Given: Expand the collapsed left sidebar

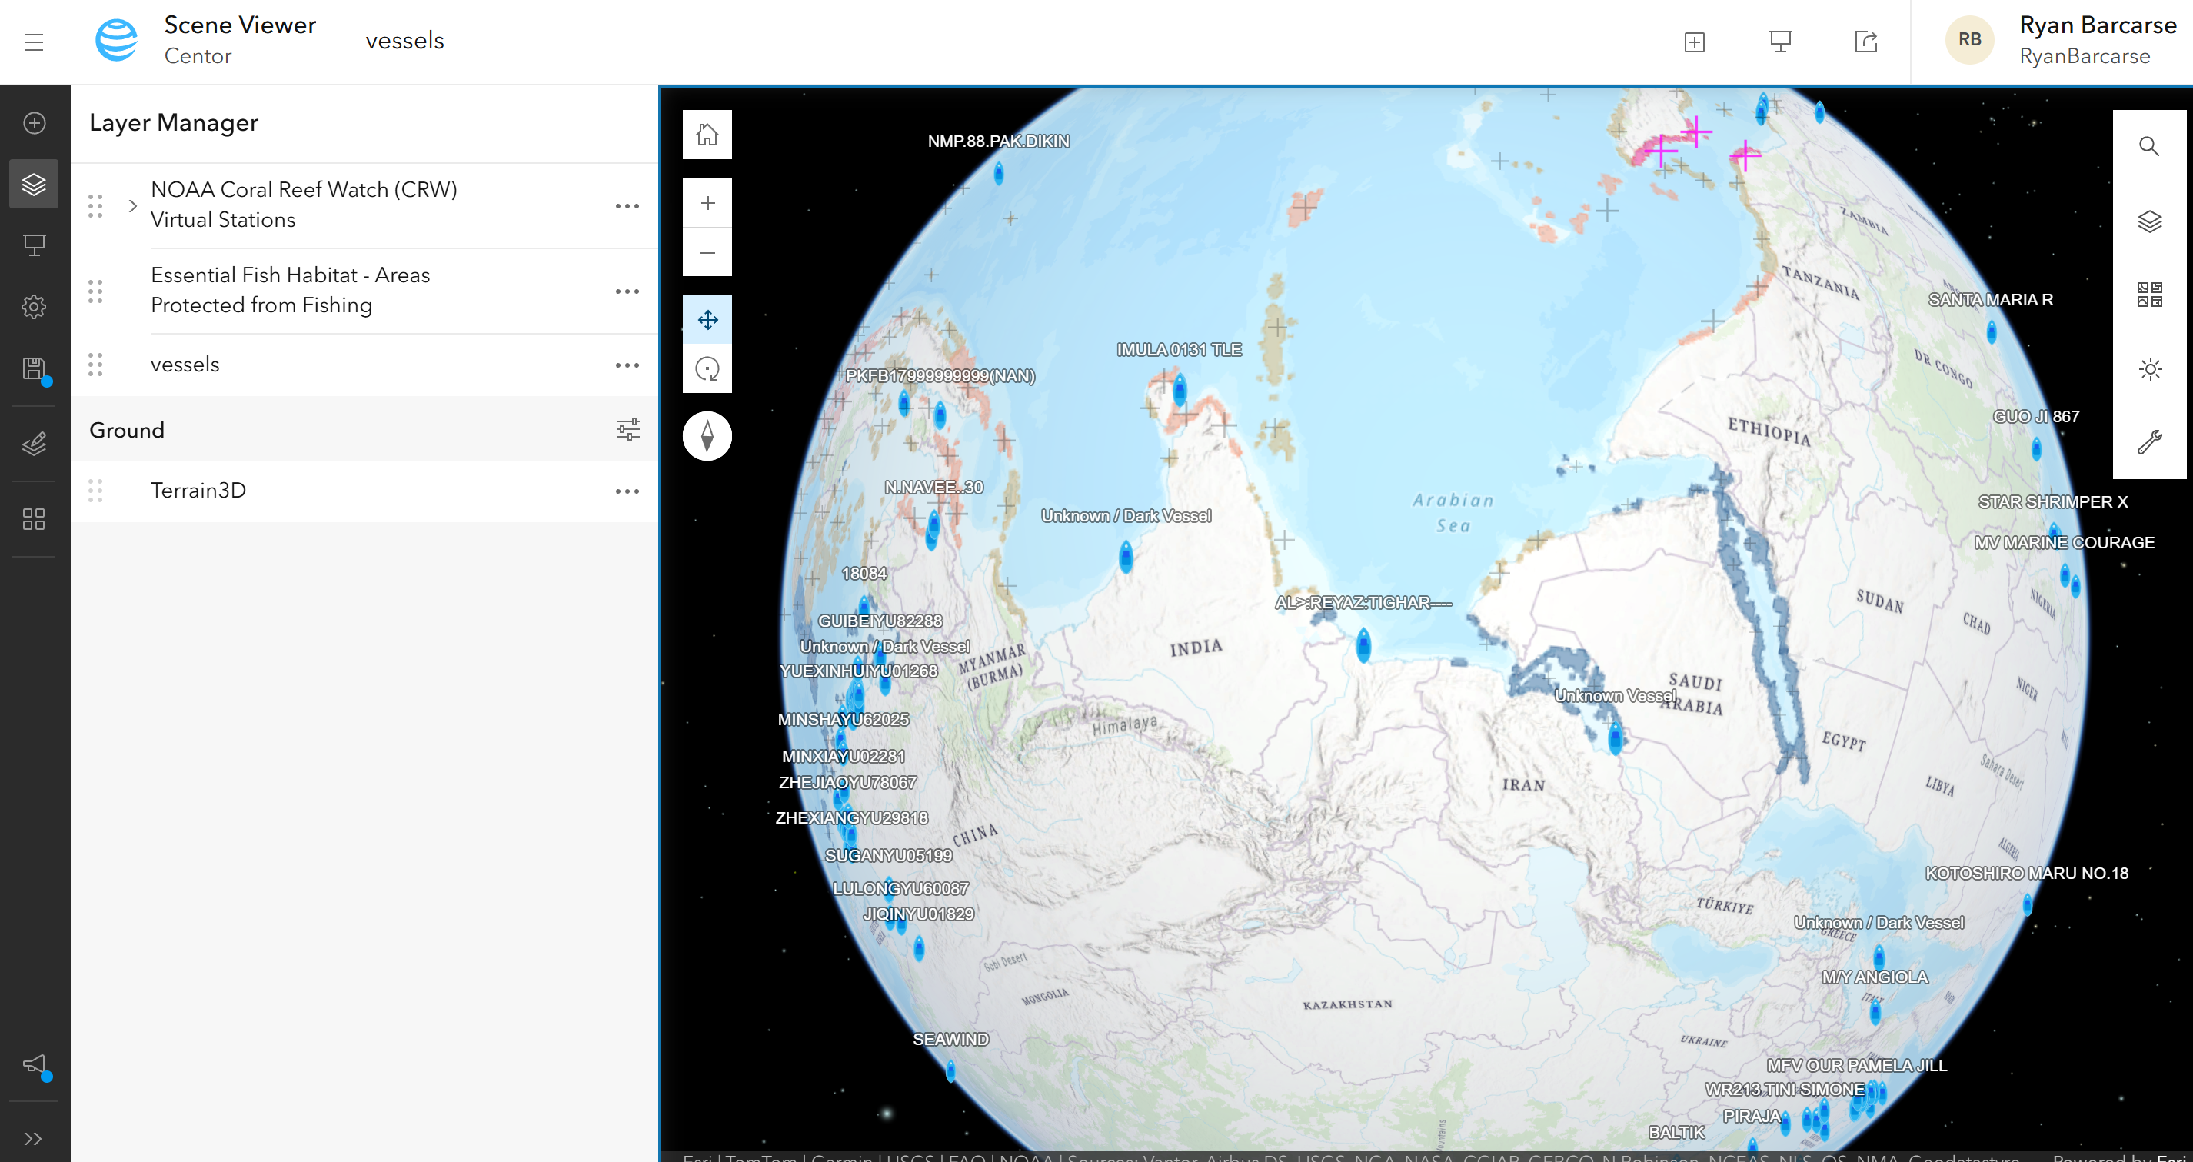Looking at the screenshot, I should [34, 1138].
